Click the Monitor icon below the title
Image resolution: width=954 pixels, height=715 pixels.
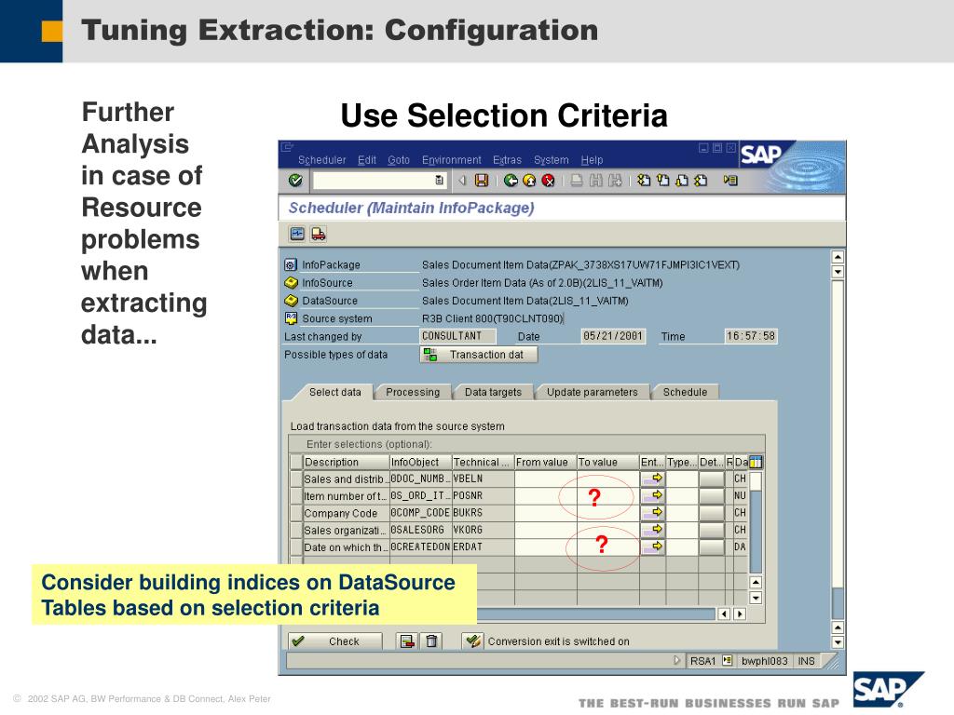pos(297,234)
